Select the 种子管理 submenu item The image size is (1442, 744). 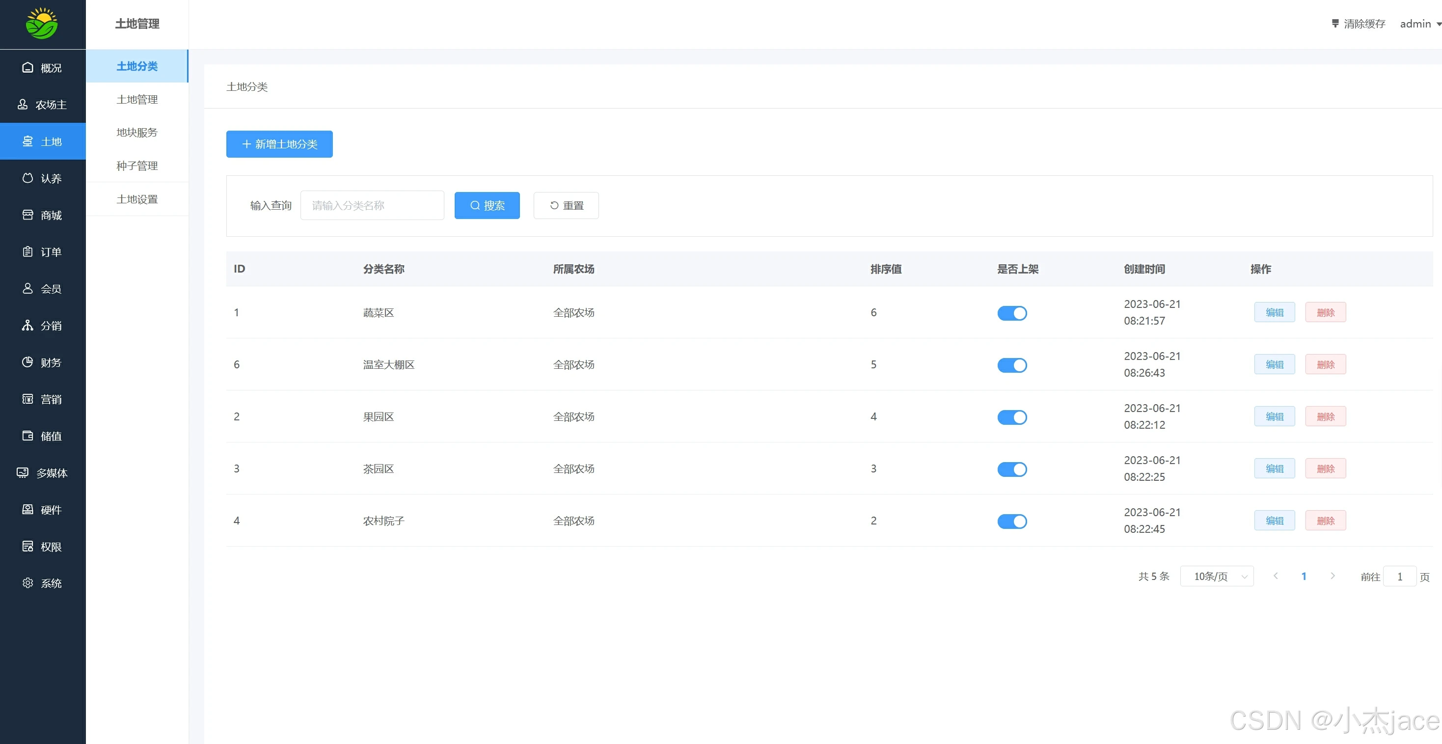137,165
